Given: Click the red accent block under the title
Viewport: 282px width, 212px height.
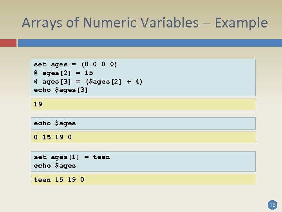Looking at the screenshot, I should [8, 43].
